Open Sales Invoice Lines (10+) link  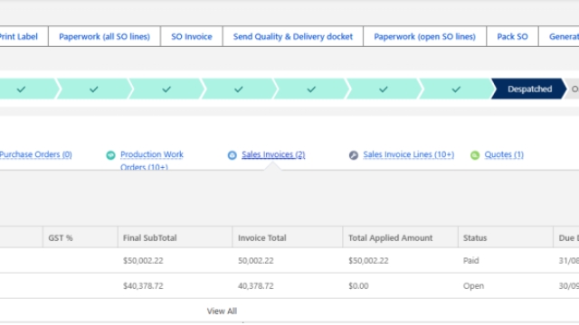coord(408,154)
